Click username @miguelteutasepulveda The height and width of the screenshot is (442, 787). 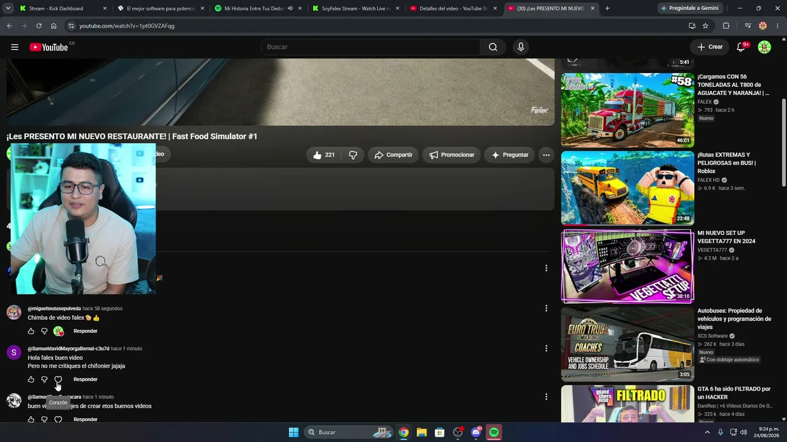click(54, 309)
